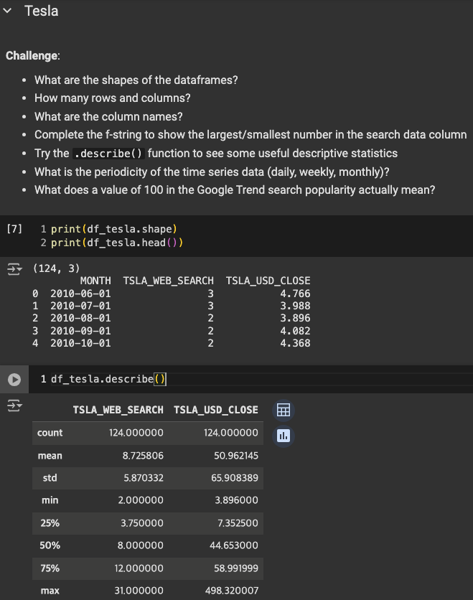Convert dataframe to interactive table icon
Viewport: 473px width, 600px height.
[x=284, y=411]
